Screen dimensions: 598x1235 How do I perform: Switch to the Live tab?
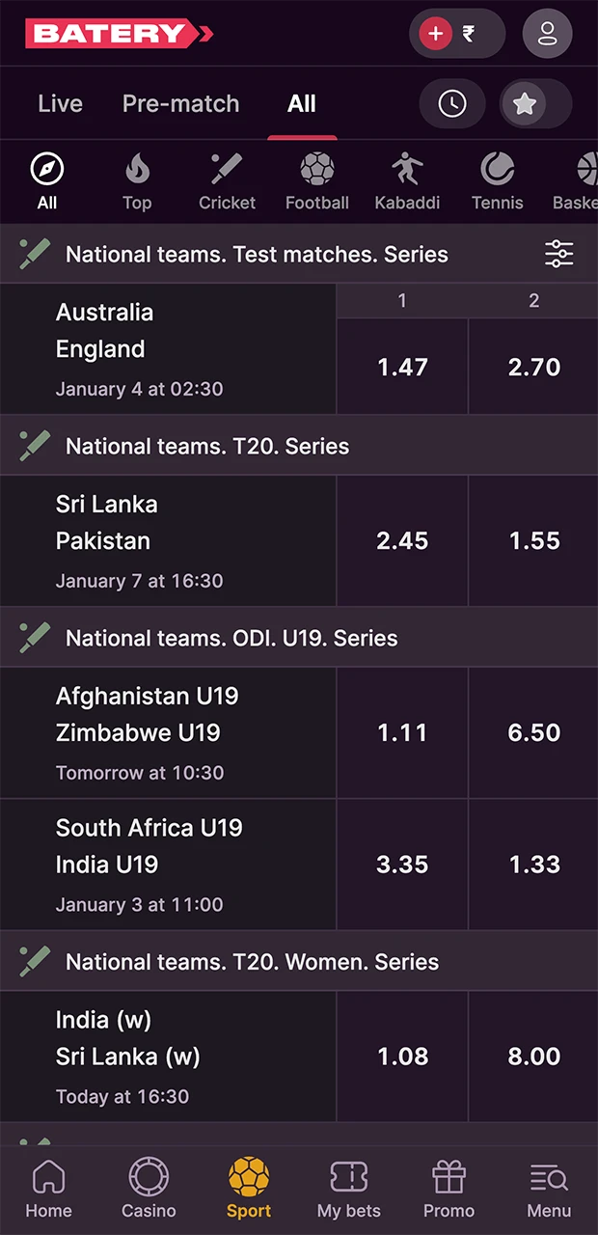pos(60,103)
